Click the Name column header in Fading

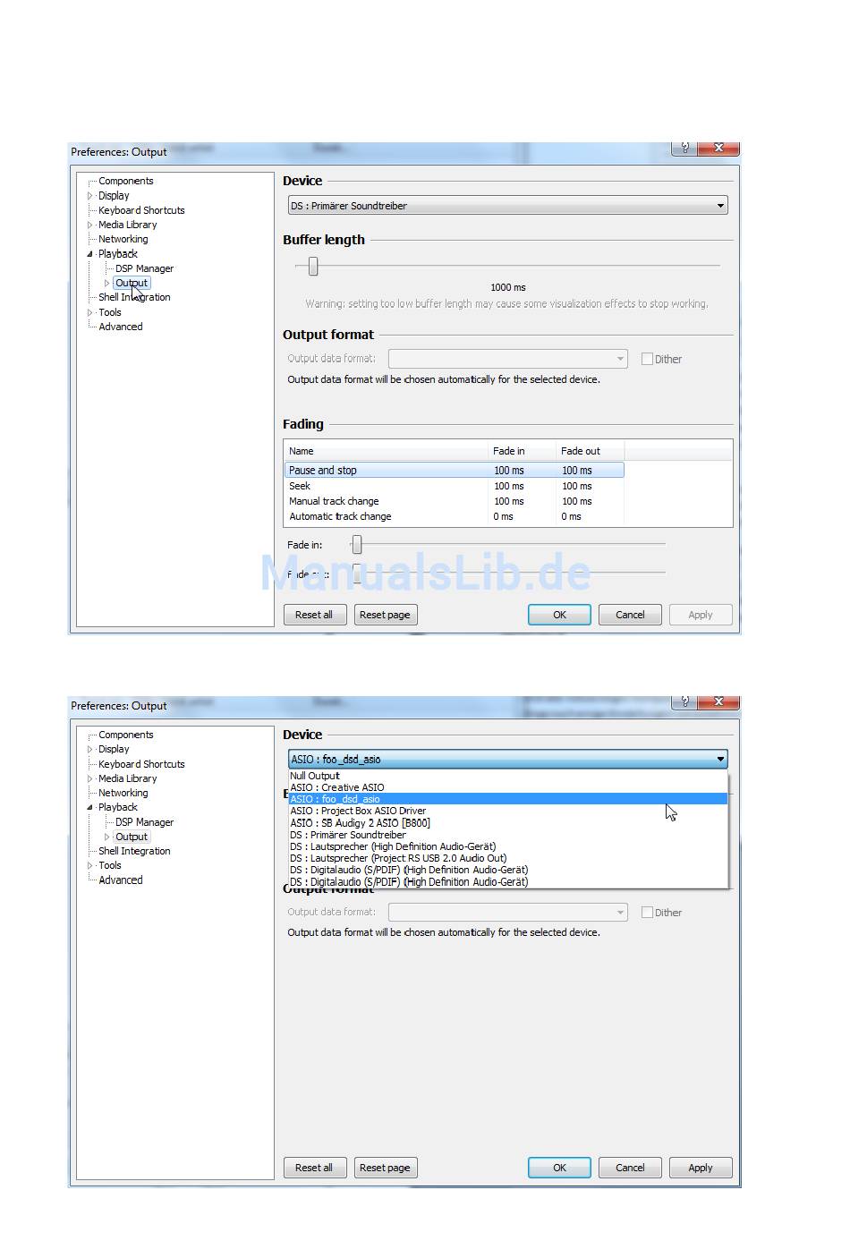click(386, 451)
